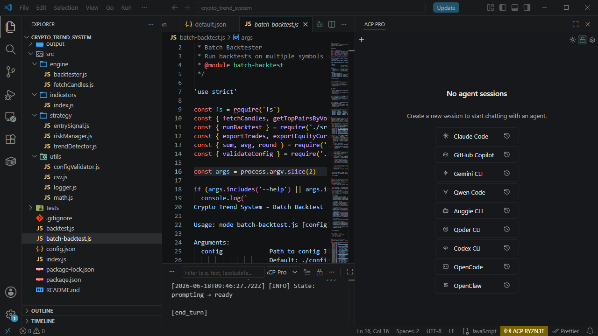Toggle bottom panel visibility
Image resolution: width=598 pixels, height=336 pixels.
[x=515, y=7]
